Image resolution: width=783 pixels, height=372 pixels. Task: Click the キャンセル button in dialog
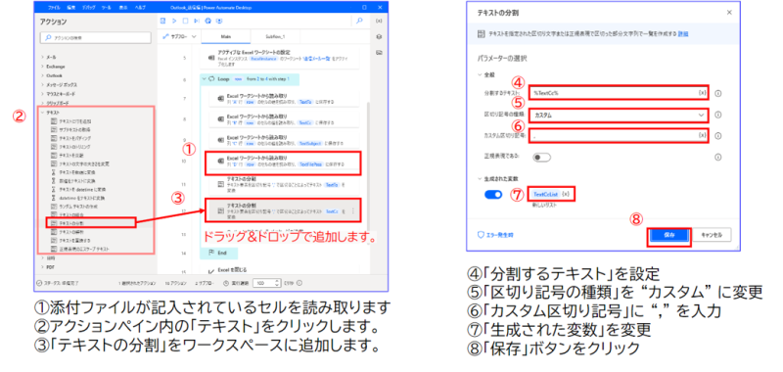tap(713, 235)
